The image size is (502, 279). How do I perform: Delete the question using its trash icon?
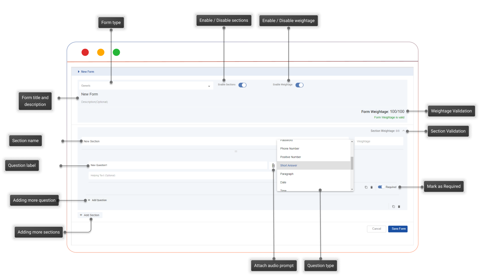(372, 187)
